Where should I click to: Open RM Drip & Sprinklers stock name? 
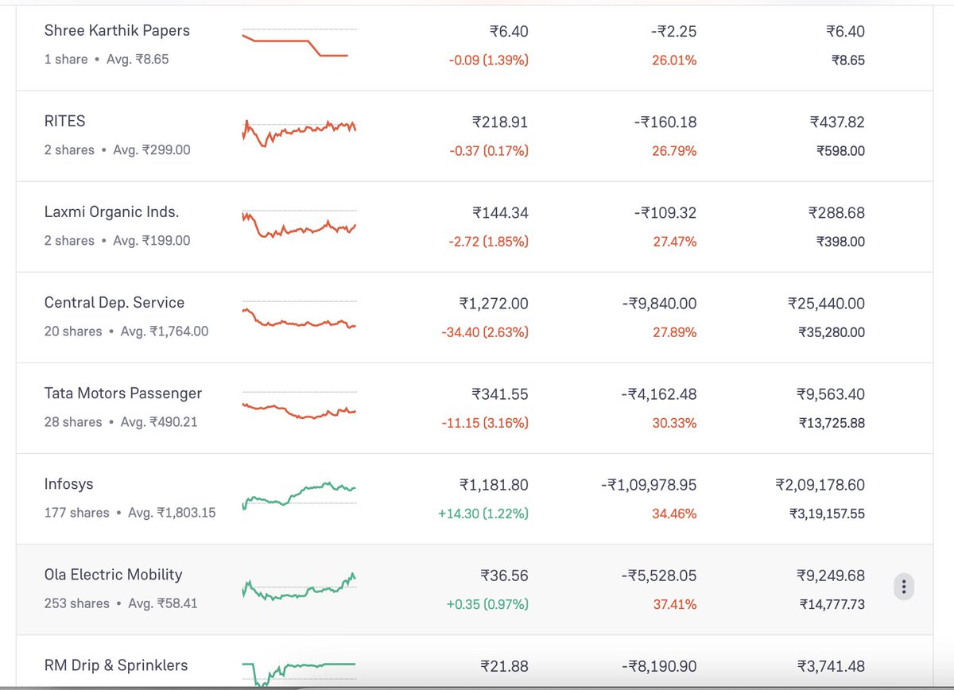116,665
